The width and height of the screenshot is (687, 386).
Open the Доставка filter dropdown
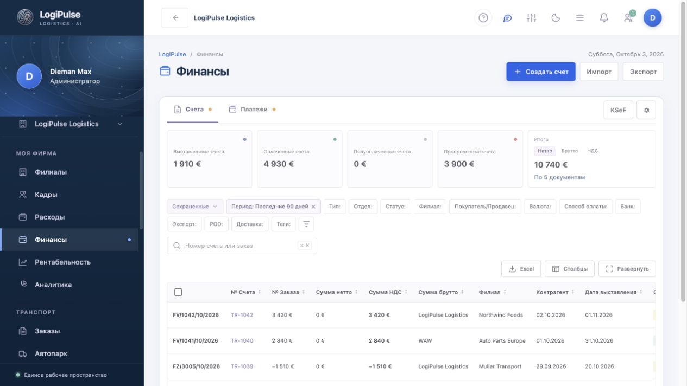[x=250, y=224]
